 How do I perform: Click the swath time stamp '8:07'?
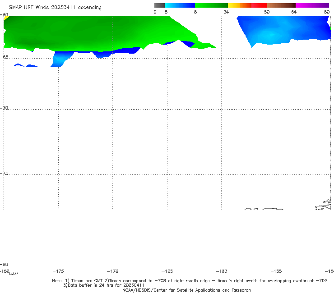14,274
